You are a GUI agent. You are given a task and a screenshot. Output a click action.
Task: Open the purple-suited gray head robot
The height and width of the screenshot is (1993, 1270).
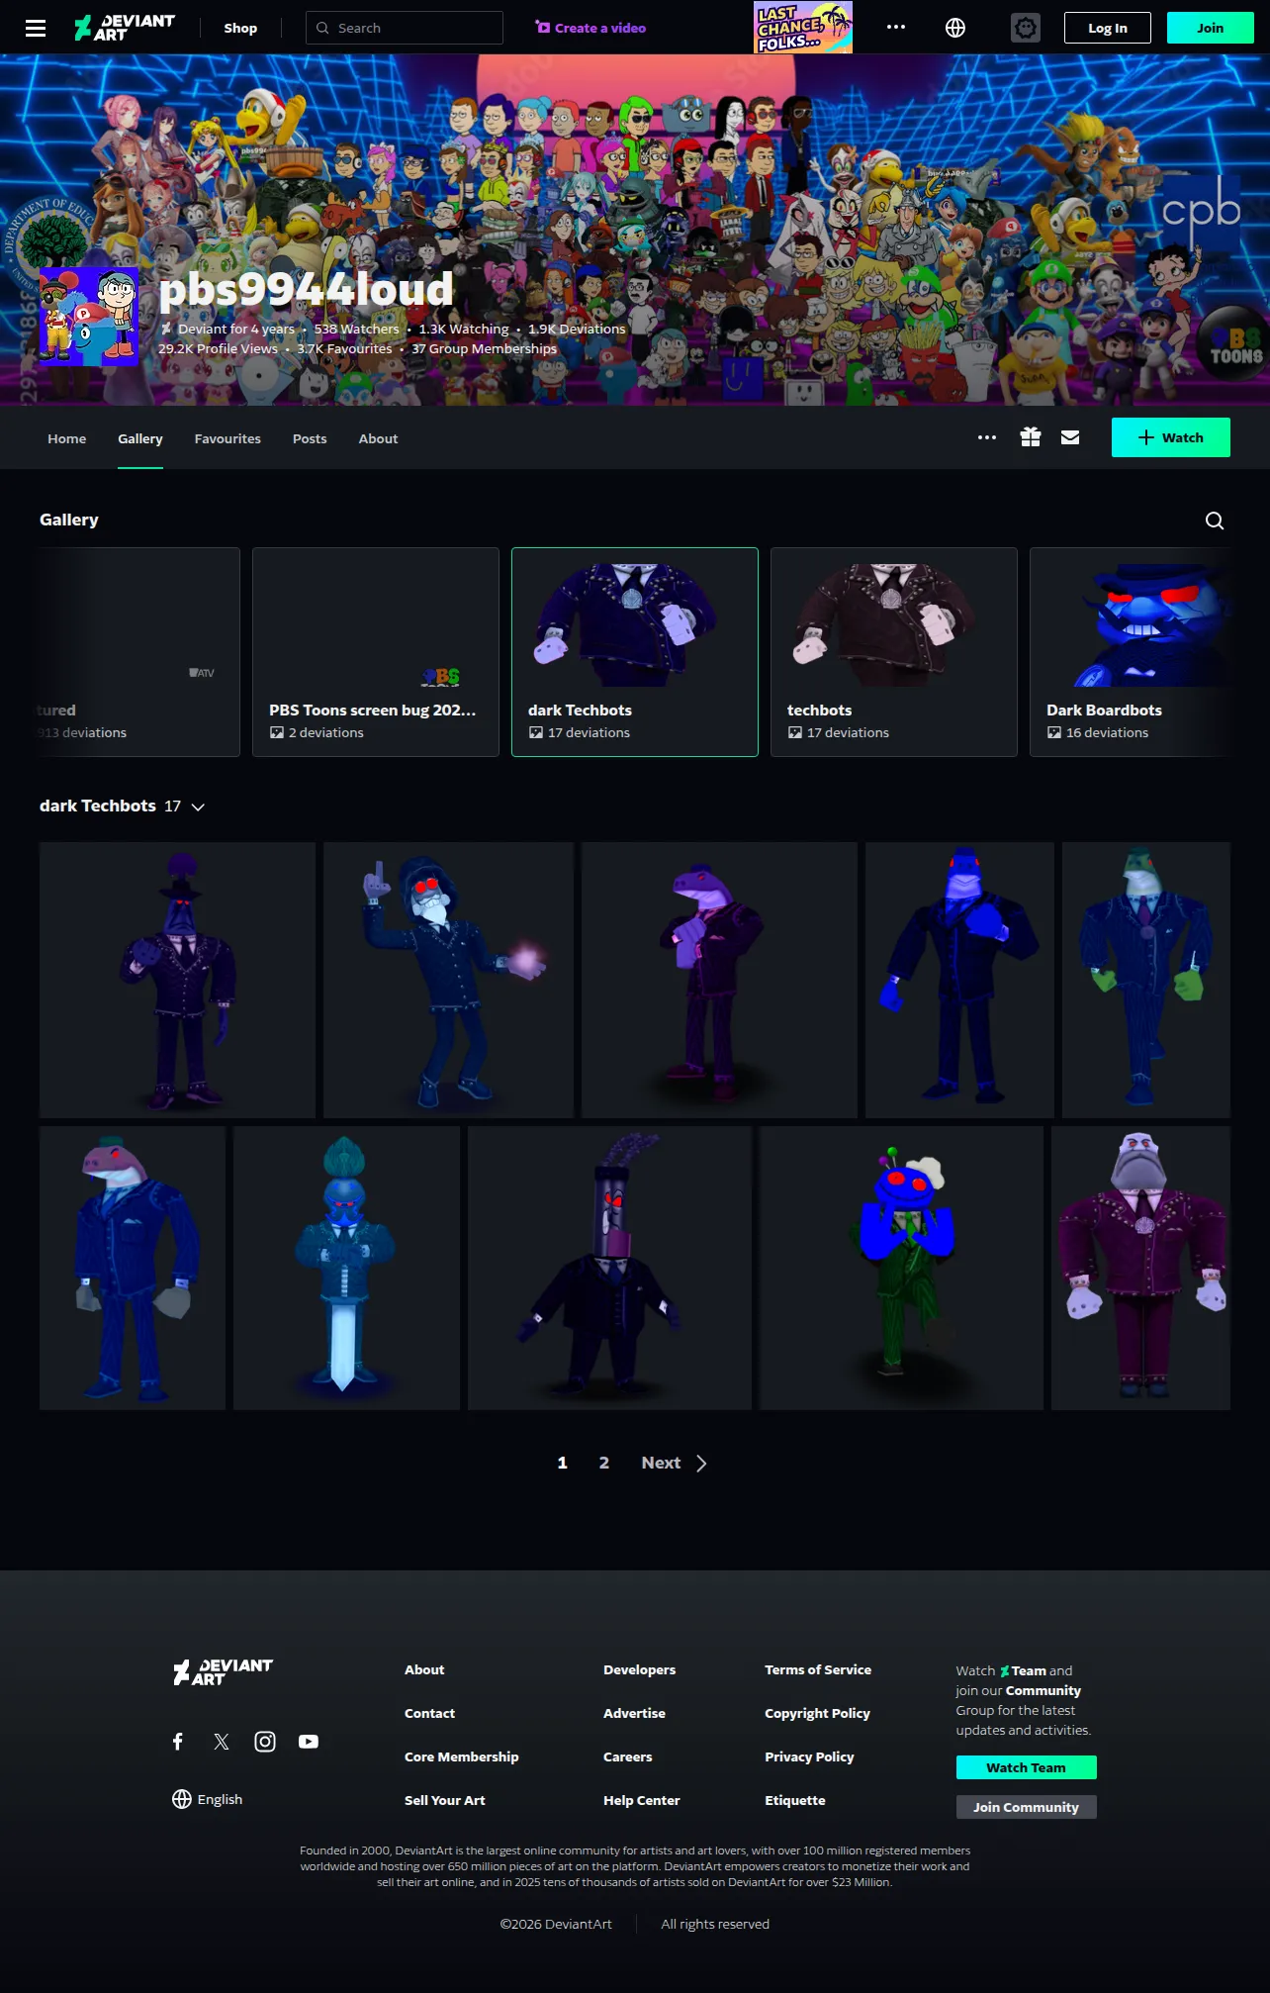(1140, 1268)
